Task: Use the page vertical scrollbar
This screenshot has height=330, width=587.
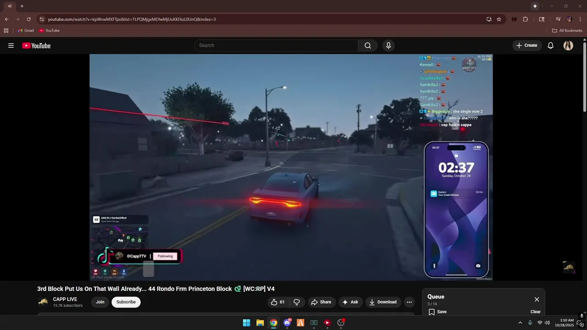Action: [x=584, y=77]
